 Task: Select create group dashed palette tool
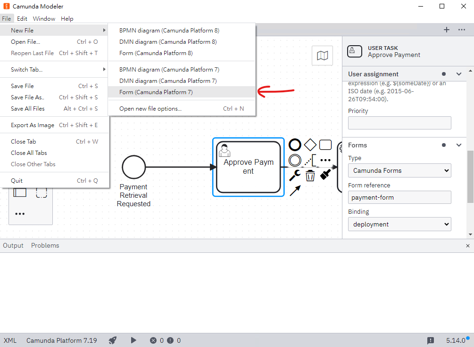42,192
